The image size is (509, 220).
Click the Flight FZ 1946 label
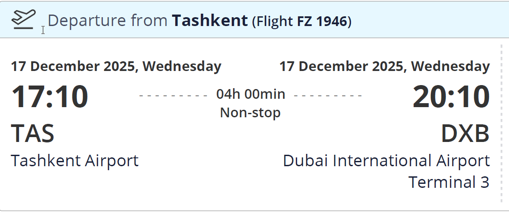point(302,21)
